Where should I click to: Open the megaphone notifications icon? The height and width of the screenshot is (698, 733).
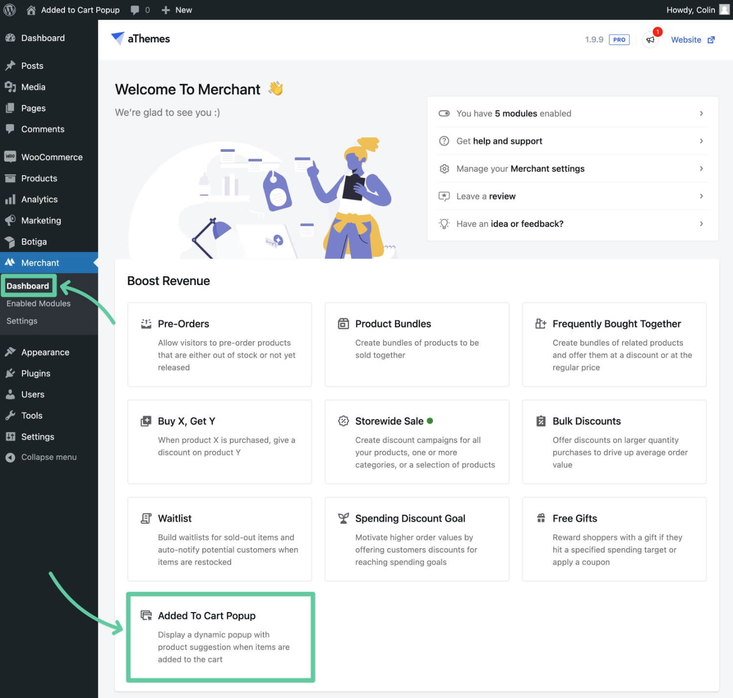650,40
